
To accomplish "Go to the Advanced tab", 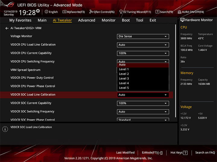I will [x=86, y=20].
